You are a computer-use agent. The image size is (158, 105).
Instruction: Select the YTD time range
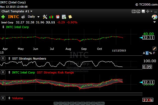pos(66,103)
